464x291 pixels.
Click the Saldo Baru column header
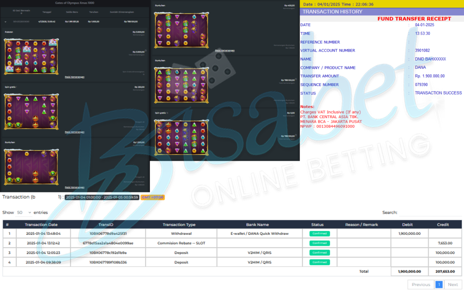pos(72,12)
